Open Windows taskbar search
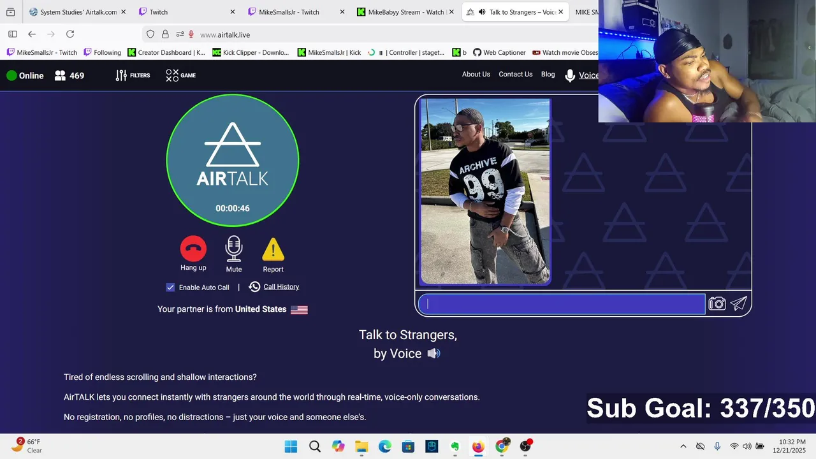 (315, 446)
